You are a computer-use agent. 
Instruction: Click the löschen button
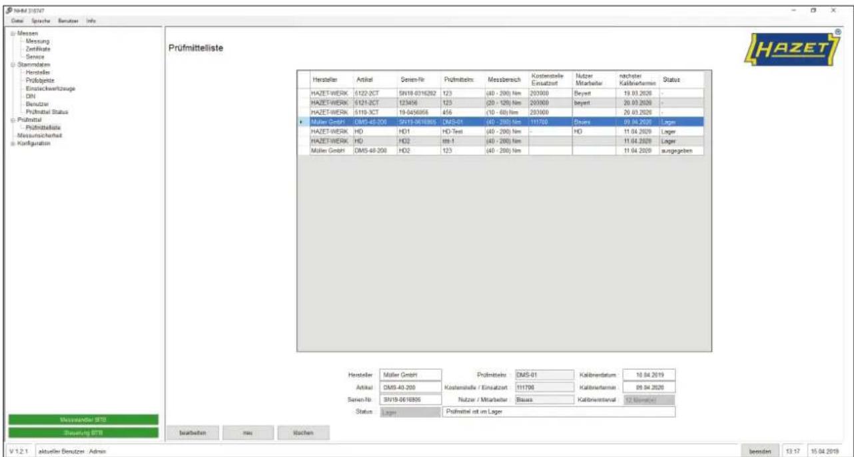tap(302, 432)
